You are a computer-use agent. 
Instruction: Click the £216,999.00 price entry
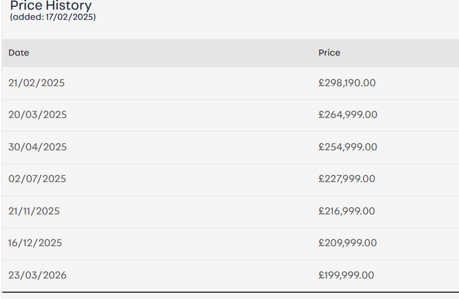(x=347, y=211)
